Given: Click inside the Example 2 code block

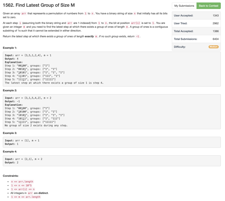Looking at the screenshot, I should (x=112, y=112).
